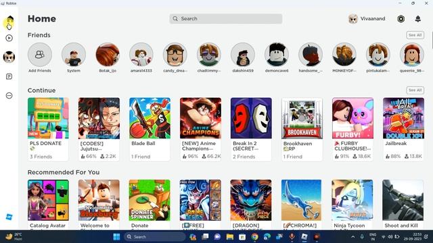This screenshot has height=243, width=433.
Task: Open the Donate Spinner game thumbnail
Action: pyautogui.click(x=150, y=200)
